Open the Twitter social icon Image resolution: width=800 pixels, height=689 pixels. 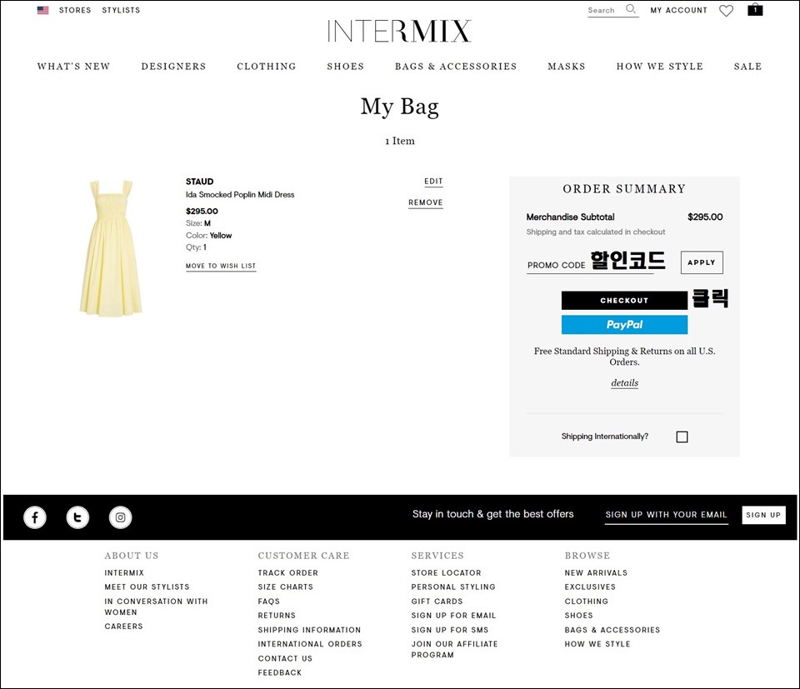coord(77,517)
